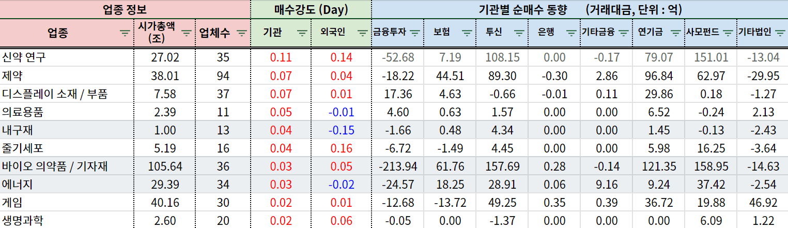Click the 줄기세포 외국인 value 0.16

[x=341, y=148]
